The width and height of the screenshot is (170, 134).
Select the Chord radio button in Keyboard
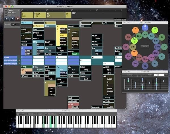pos(26,114)
